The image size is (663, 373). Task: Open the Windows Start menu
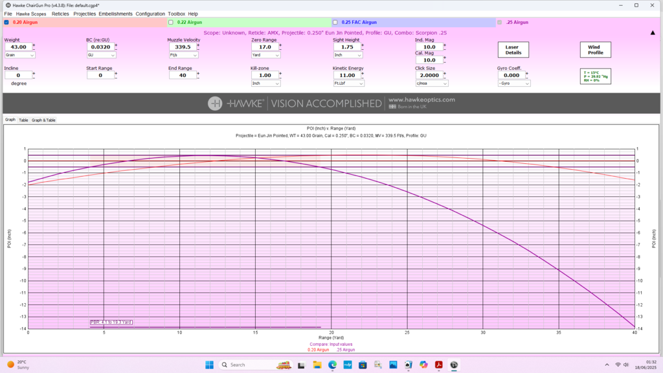[209, 365]
